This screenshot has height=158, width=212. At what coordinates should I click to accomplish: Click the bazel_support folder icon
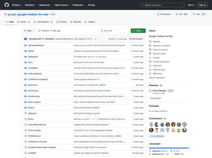(x=25, y=102)
